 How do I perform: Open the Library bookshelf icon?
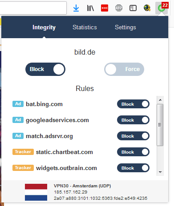(x=90, y=8)
